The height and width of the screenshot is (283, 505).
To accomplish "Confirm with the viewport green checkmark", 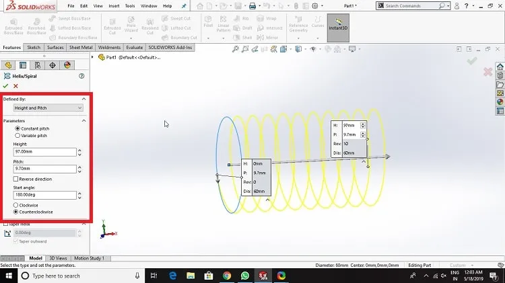I will (472, 60).
